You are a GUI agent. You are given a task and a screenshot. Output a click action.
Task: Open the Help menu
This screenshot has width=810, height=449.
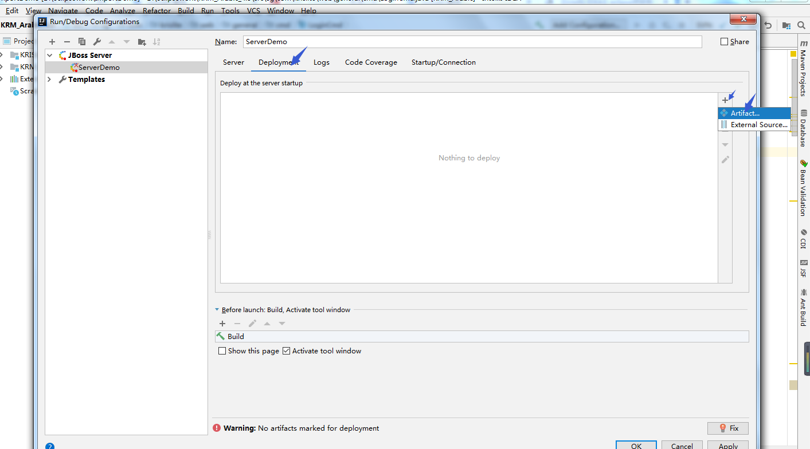[308, 11]
